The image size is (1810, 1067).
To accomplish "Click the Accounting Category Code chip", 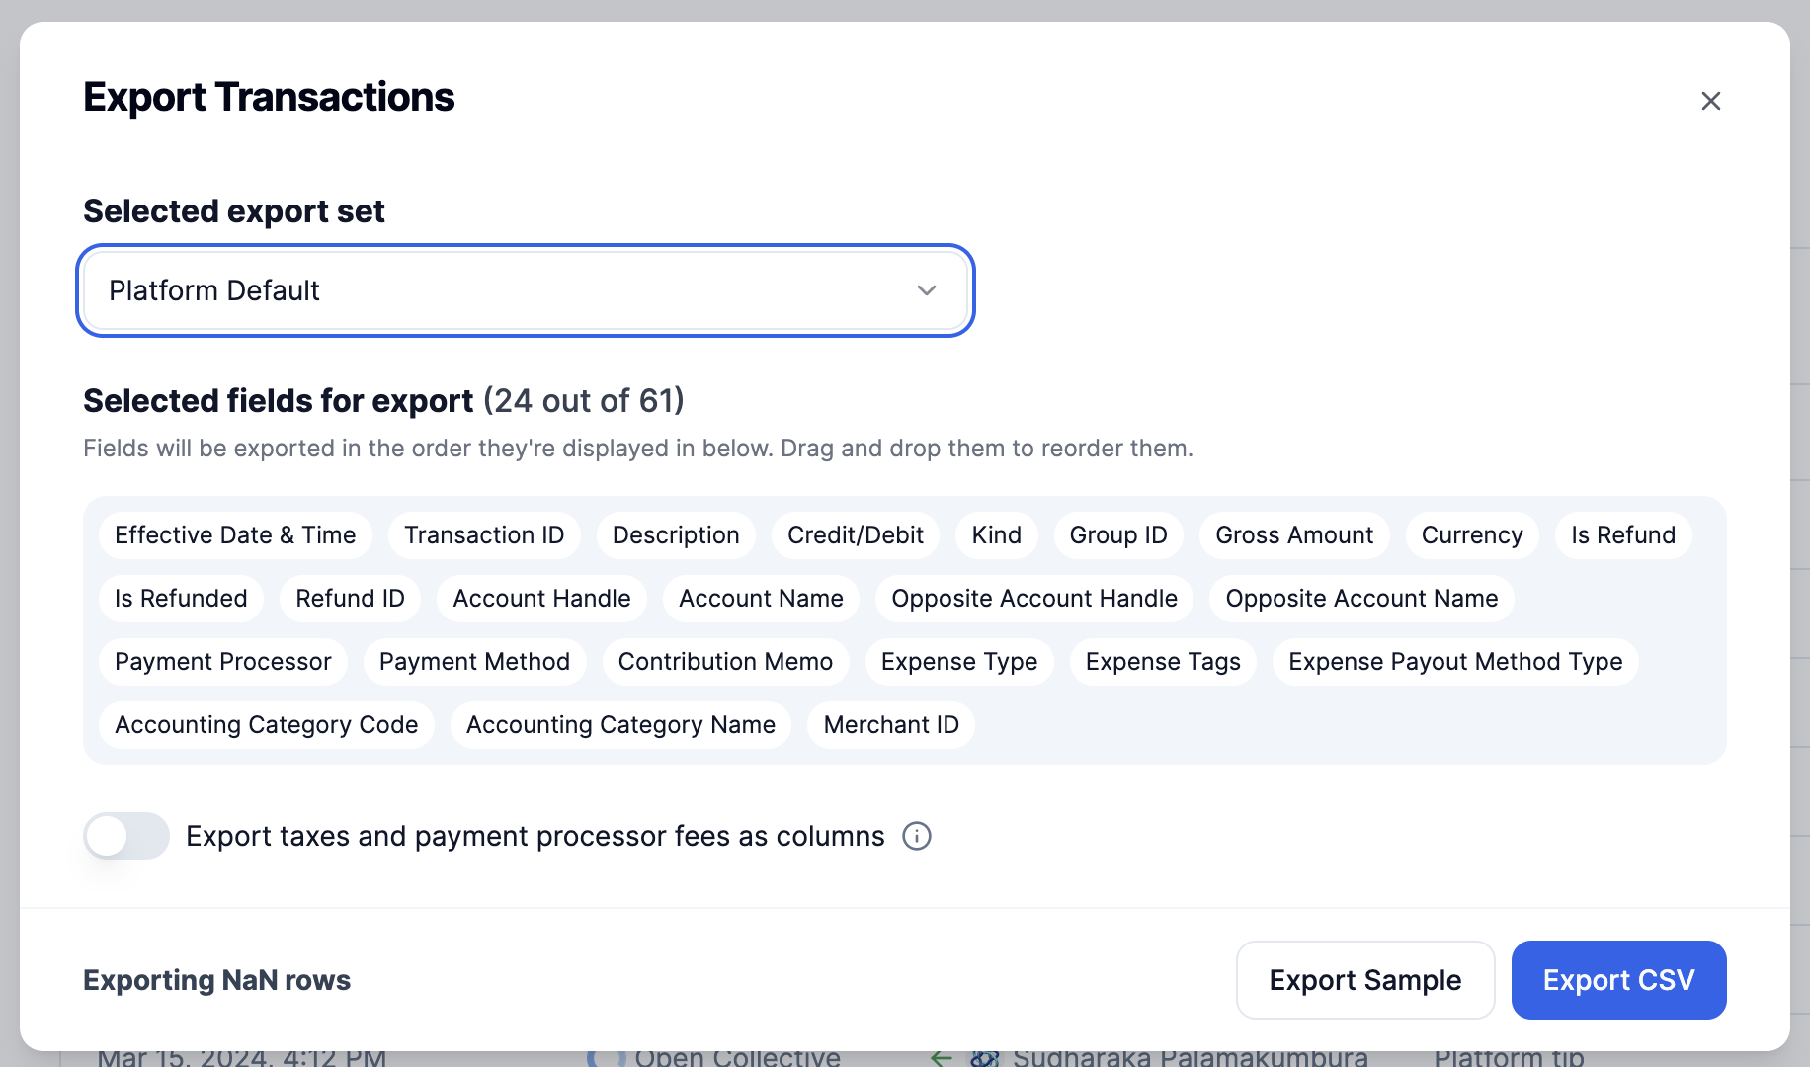I will click(267, 725).
